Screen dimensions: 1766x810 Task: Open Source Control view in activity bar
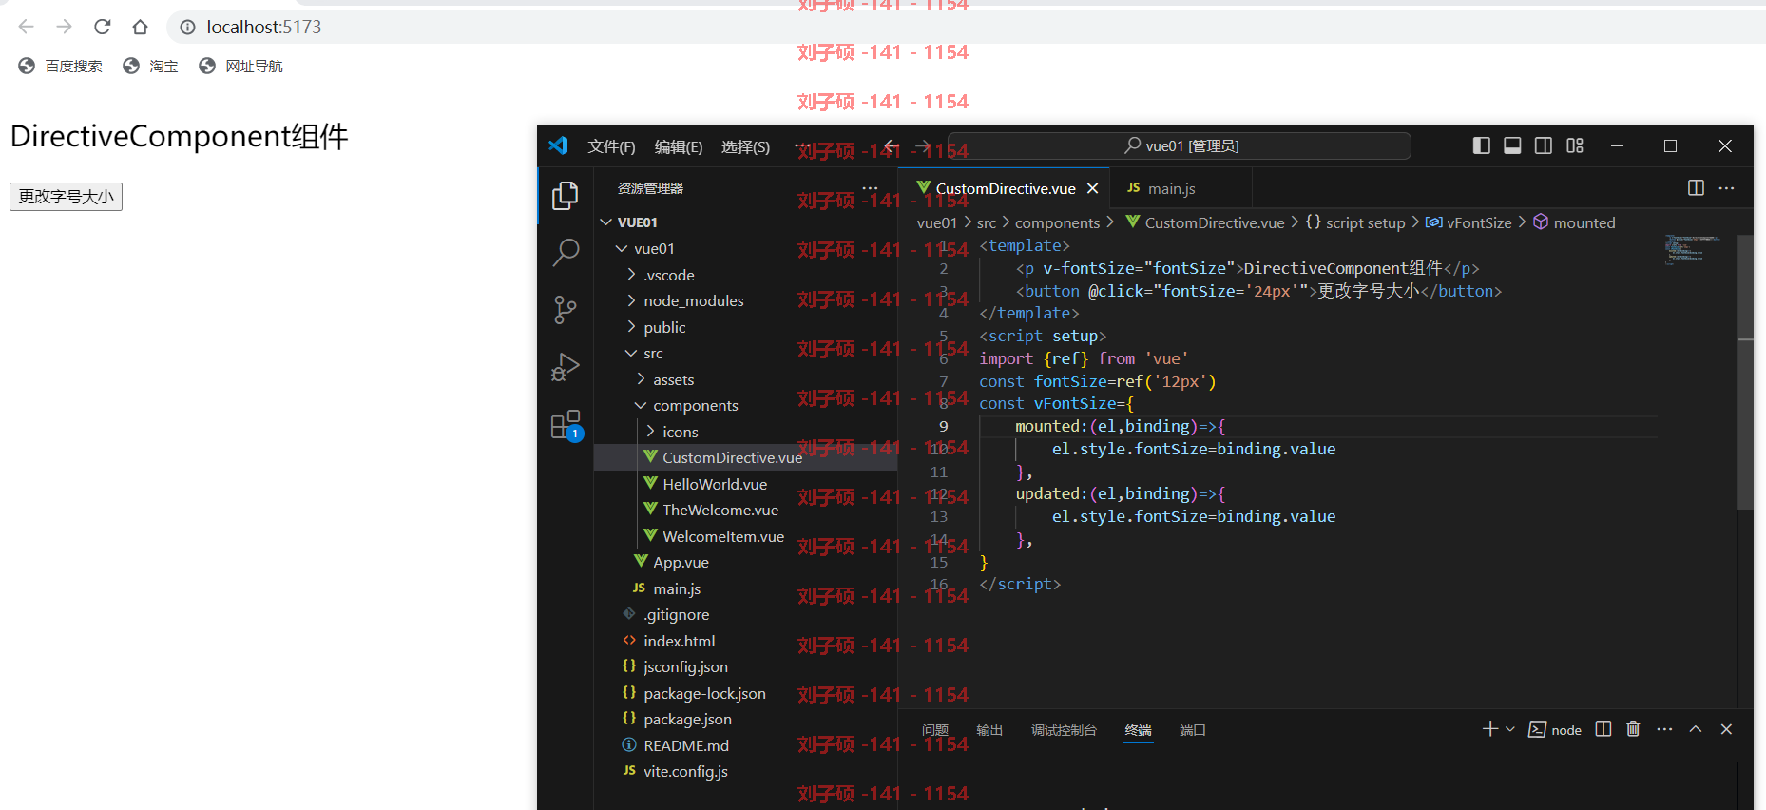(566, 309)
